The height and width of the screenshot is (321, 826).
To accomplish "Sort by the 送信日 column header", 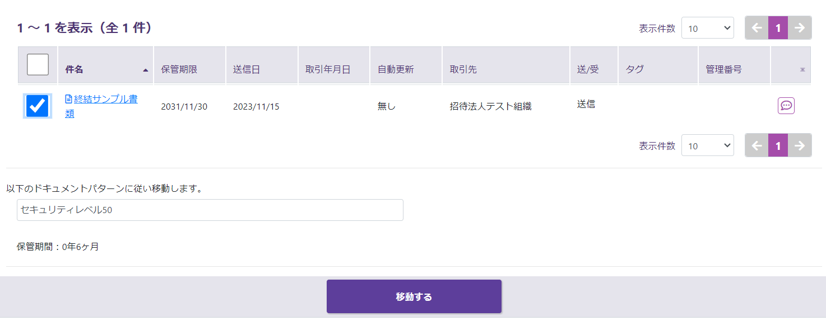I will coord(246,69).
